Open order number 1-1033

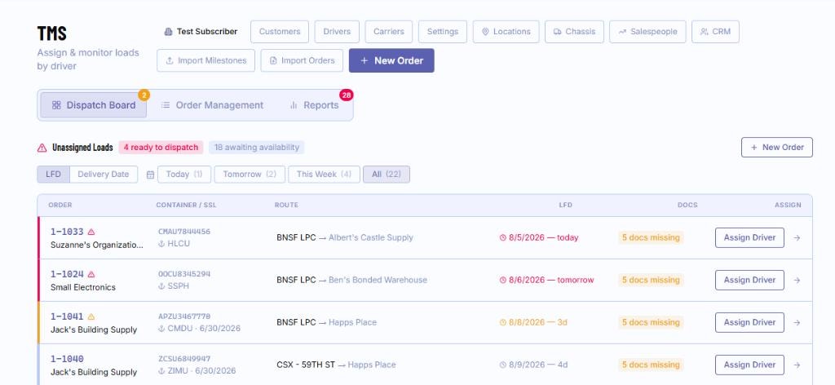67,232
